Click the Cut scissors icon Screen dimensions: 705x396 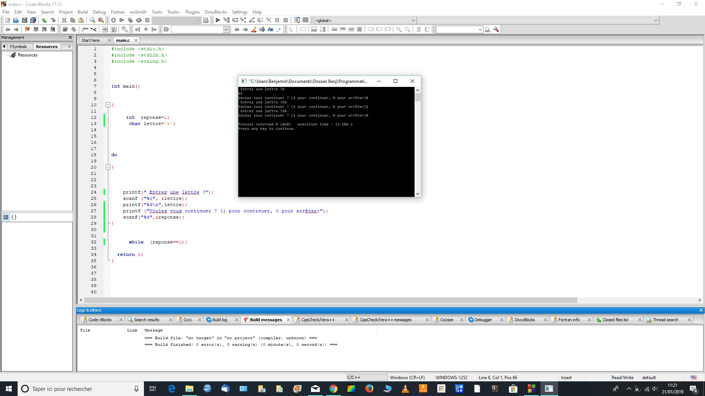coord(64,20)
